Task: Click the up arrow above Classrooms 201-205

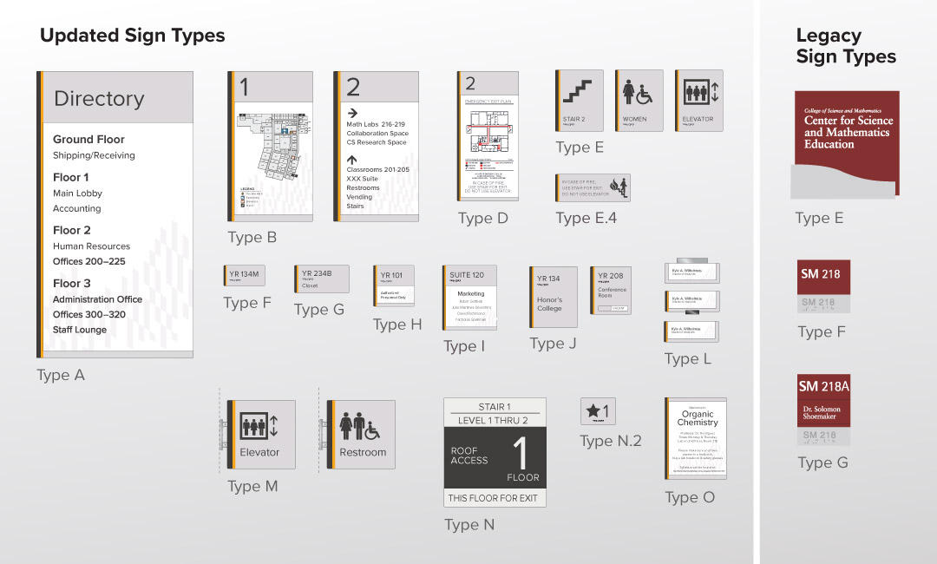Action: click(x=352, y=160)
